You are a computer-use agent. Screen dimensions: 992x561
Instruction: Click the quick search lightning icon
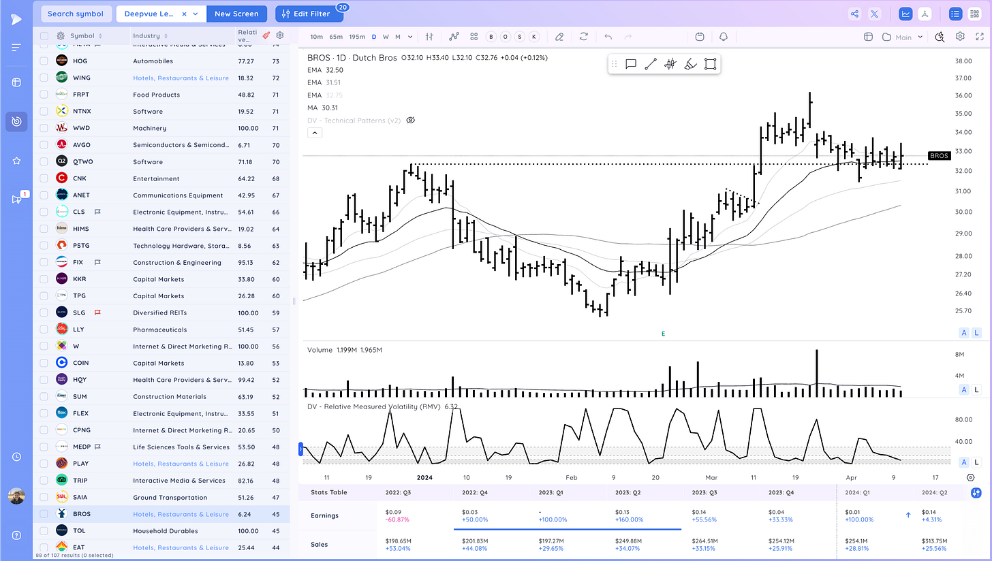940,37
